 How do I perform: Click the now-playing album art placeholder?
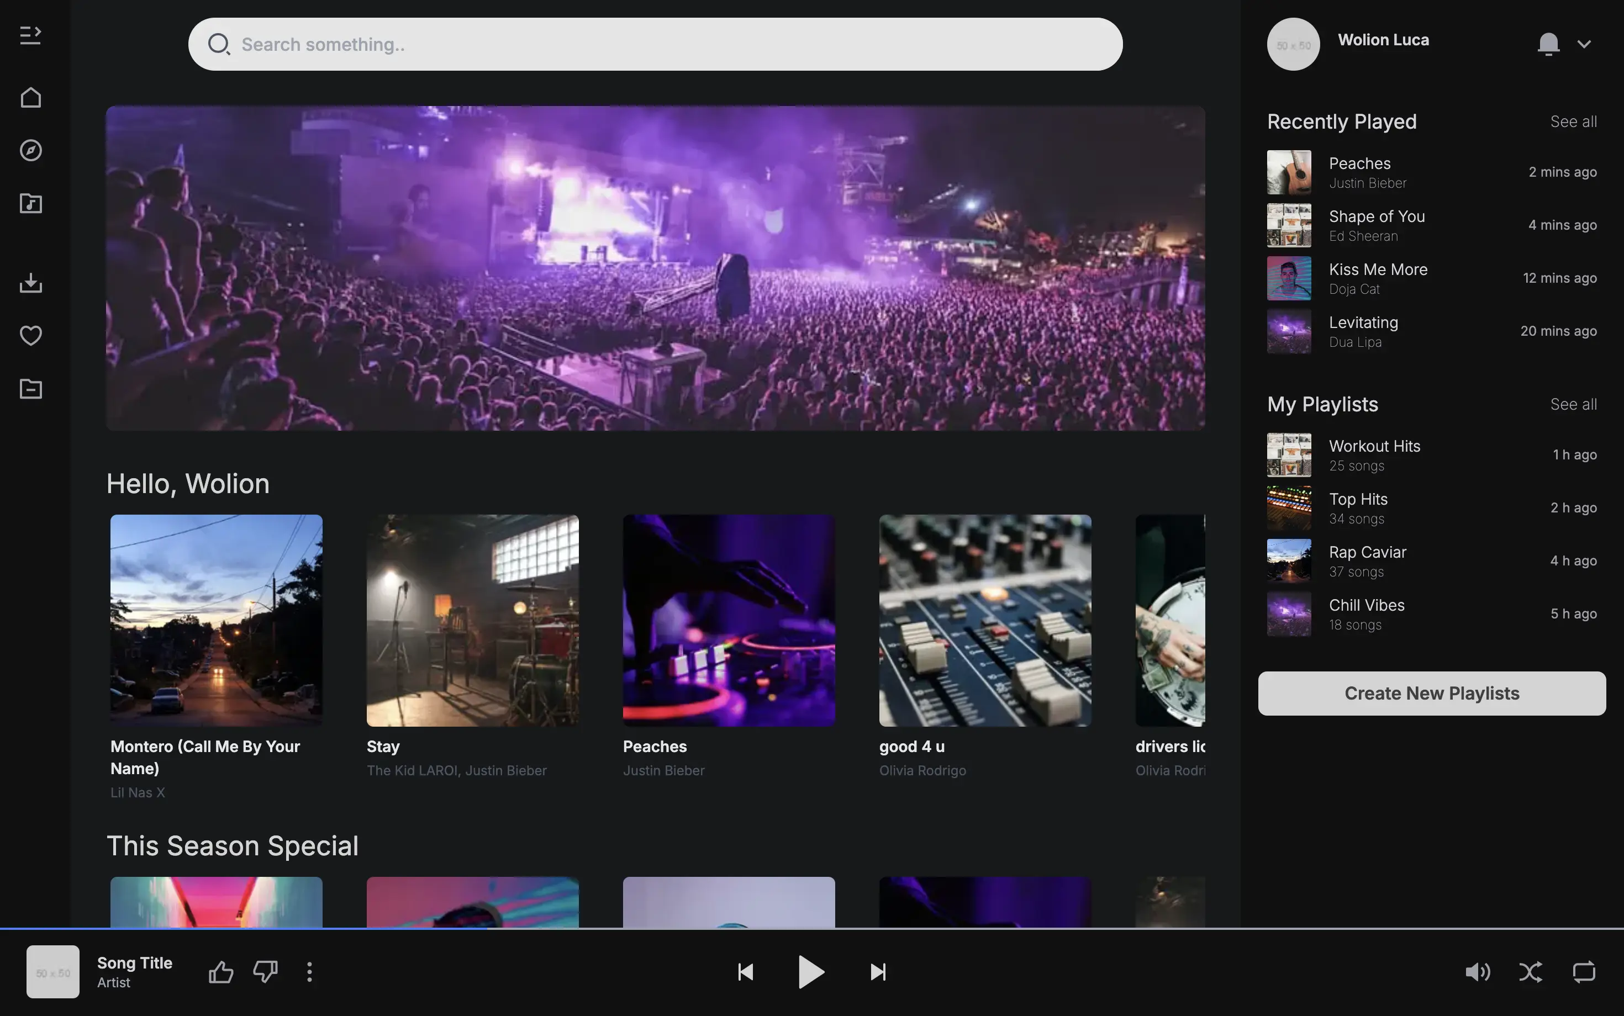52,972
